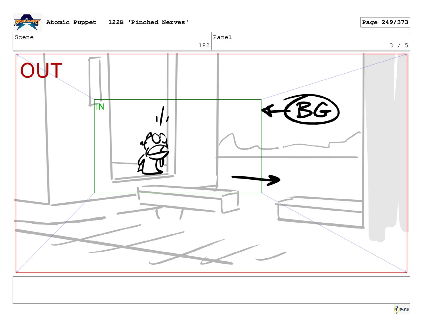Click the 'Atomic Puppet' title text
Screen dimensions: 423x327
(71, 22)
